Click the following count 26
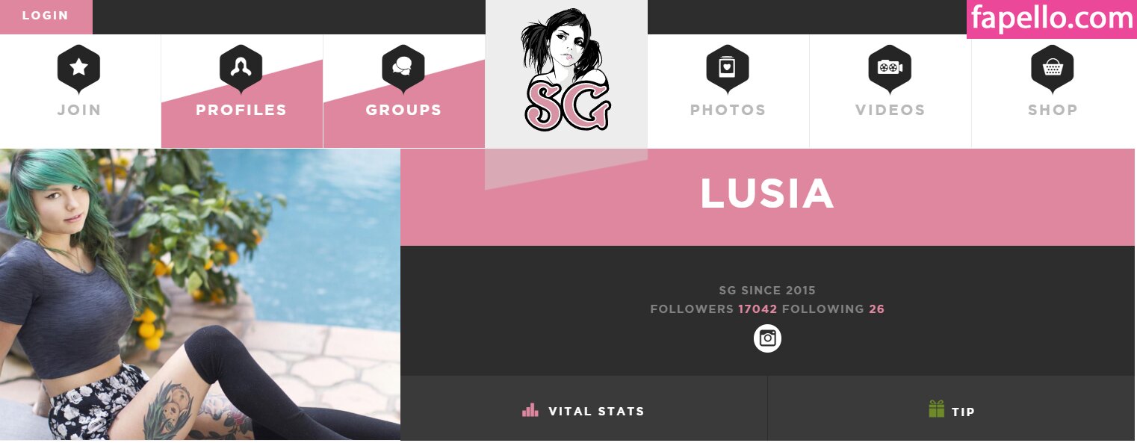This screenshot has height=443, width=1137. (x=876, y=309)
